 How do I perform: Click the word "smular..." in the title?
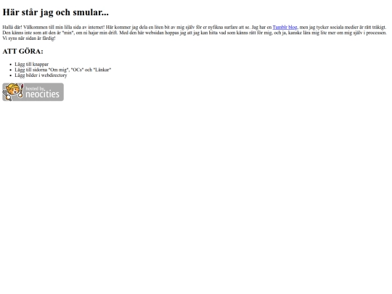tap(91, 12)
